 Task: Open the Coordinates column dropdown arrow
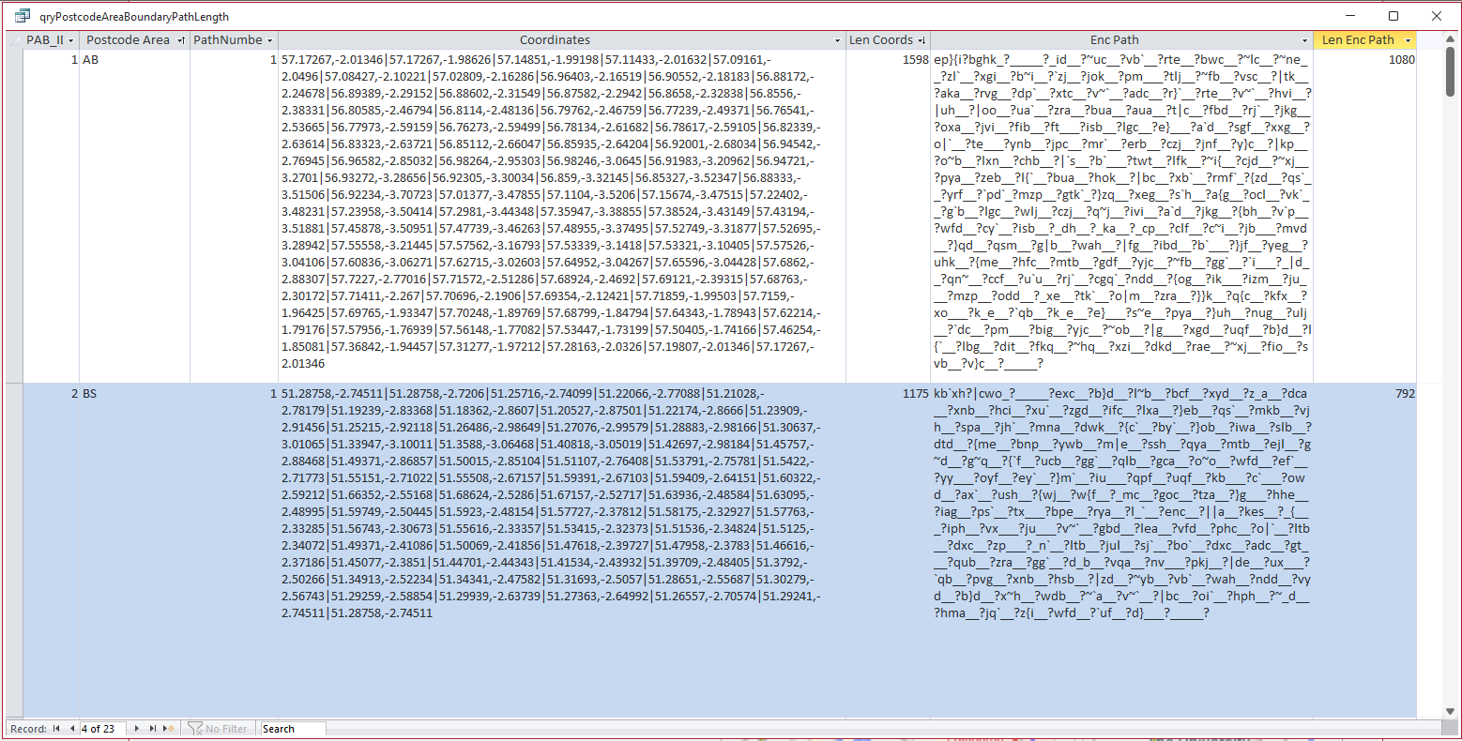point(839,40)
